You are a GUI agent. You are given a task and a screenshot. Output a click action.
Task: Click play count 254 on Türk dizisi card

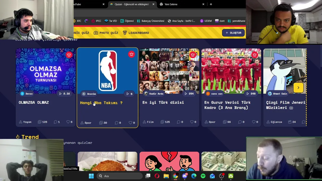click(189, 94)
